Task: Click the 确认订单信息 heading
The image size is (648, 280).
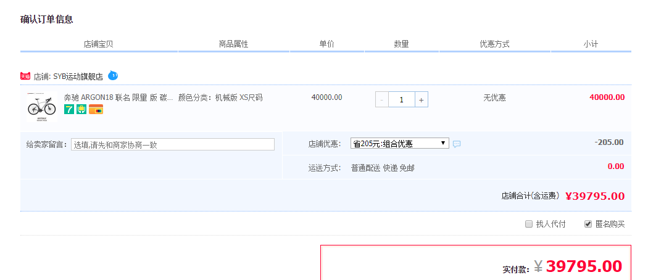Action: tap(47, 19)
